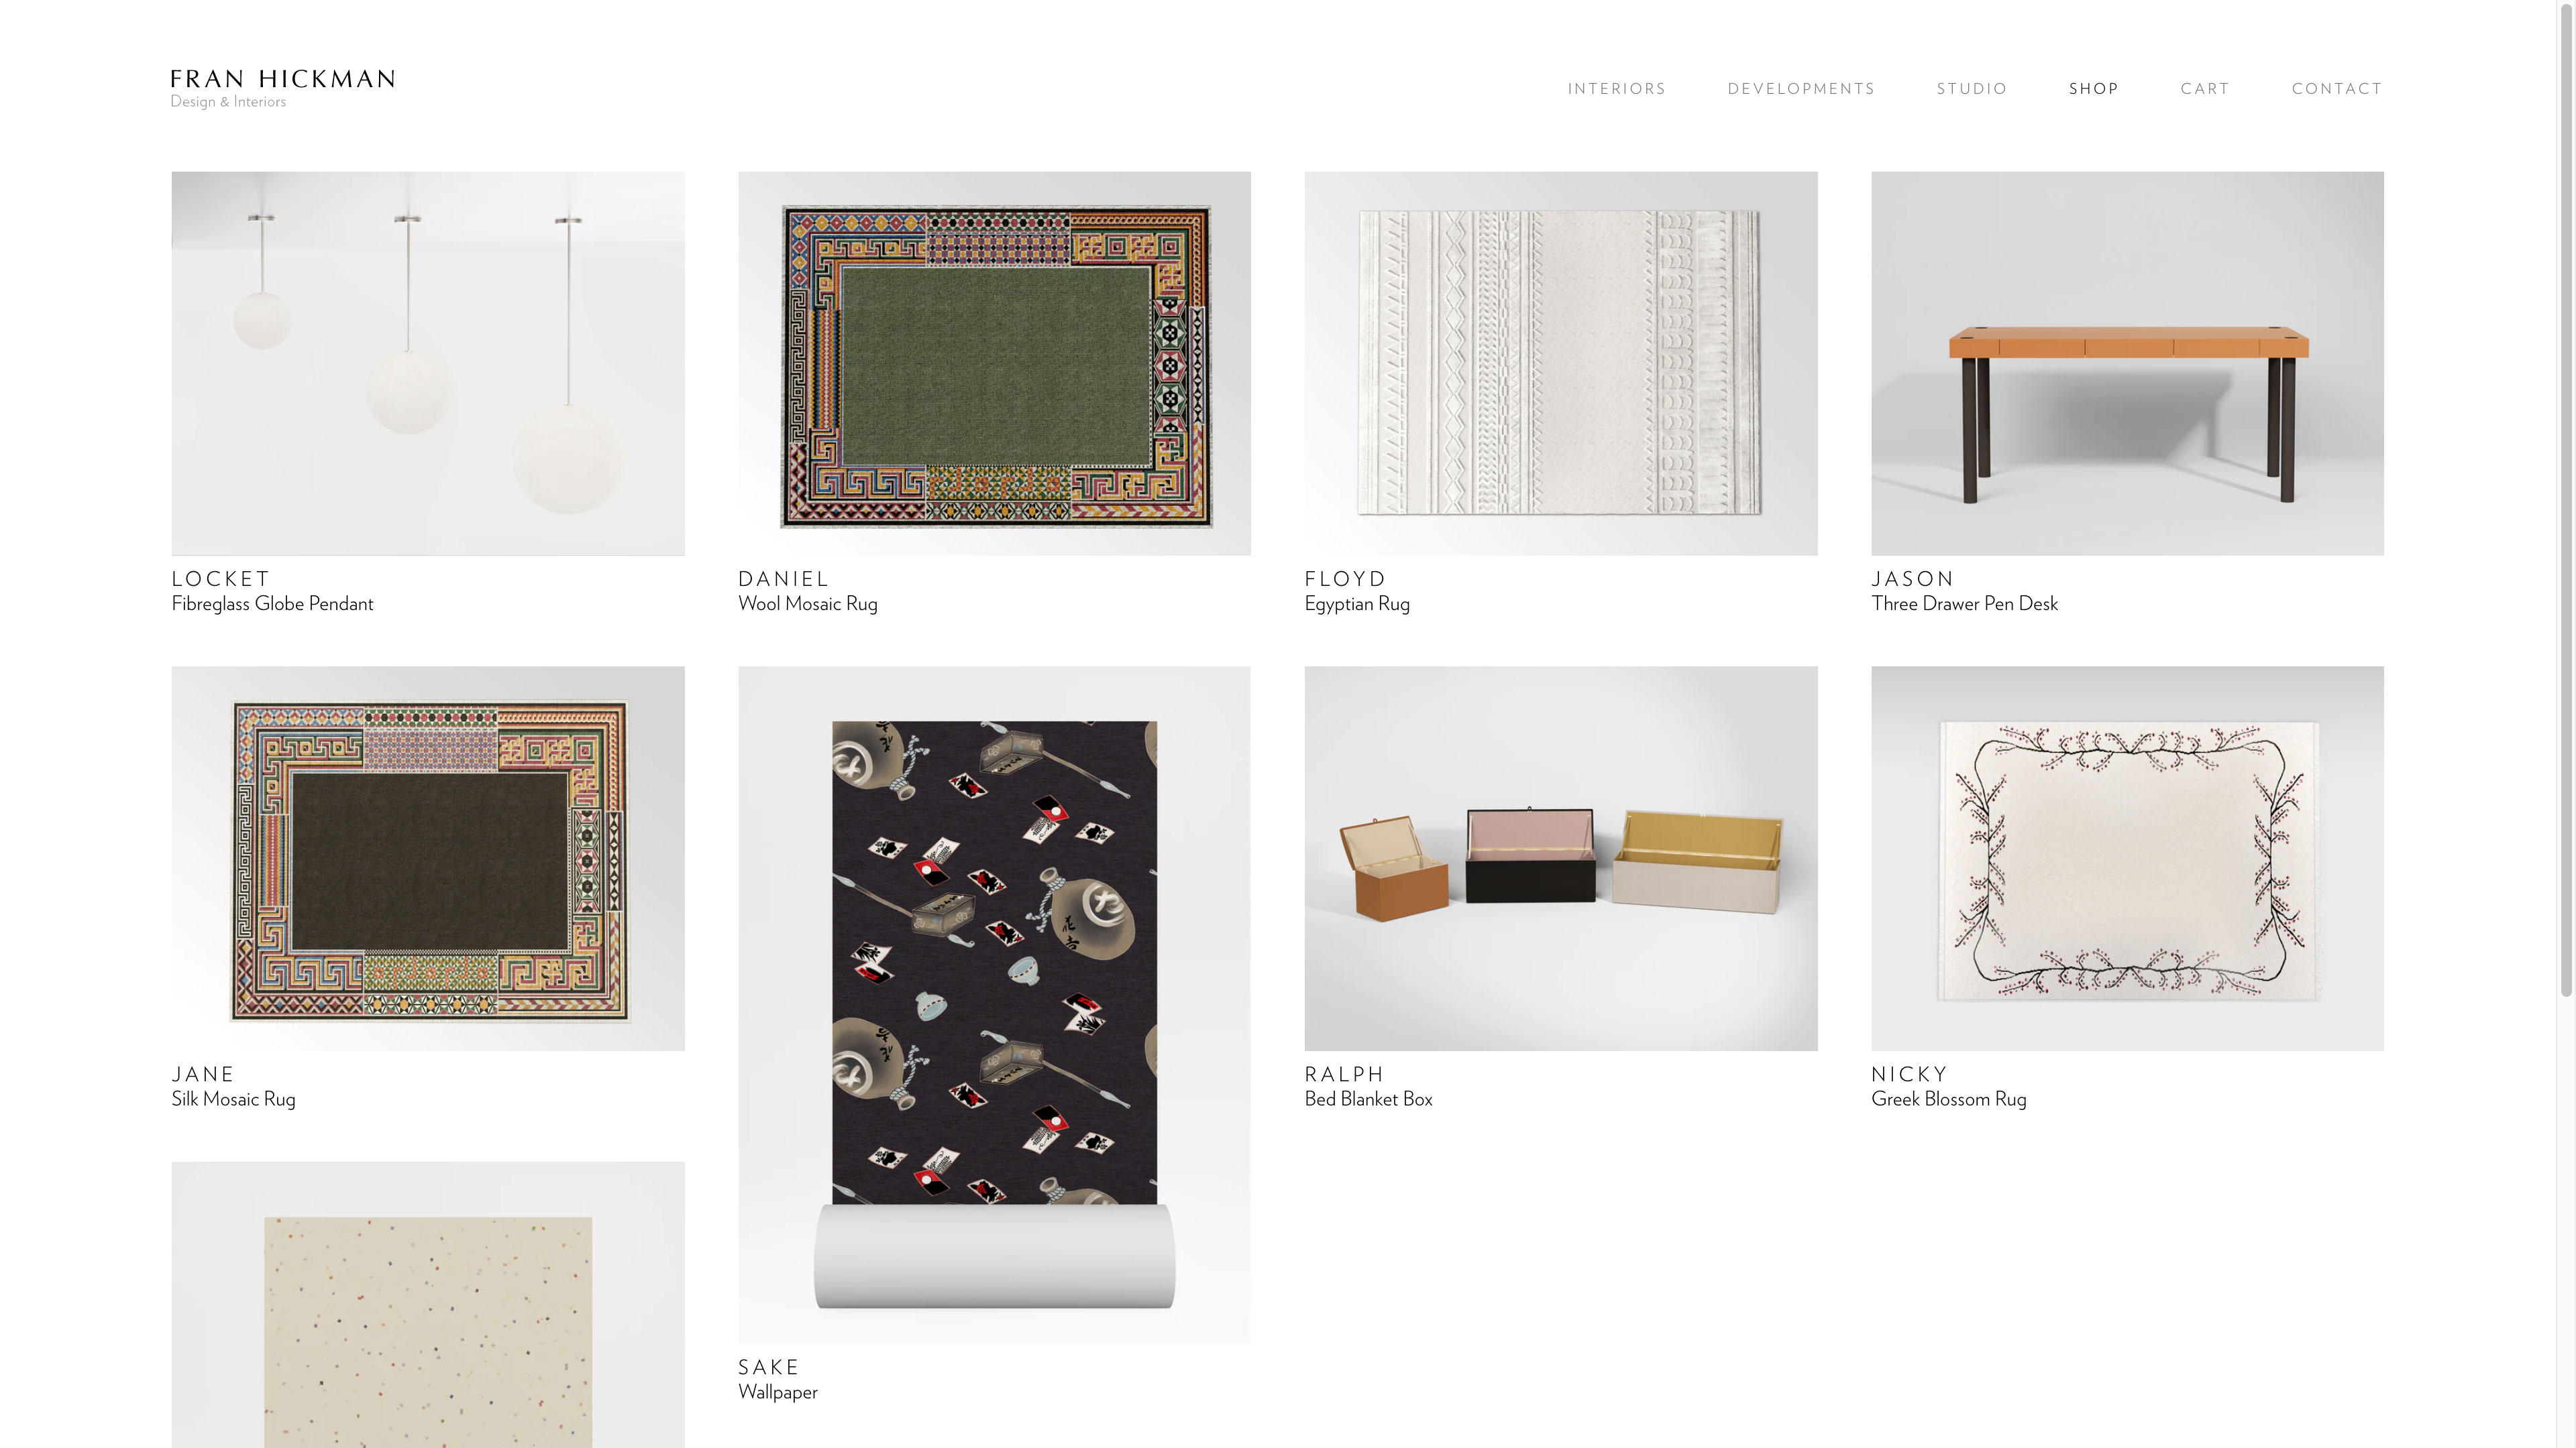Open the Ralph Bed Blanket Box image

[1561, 858]
